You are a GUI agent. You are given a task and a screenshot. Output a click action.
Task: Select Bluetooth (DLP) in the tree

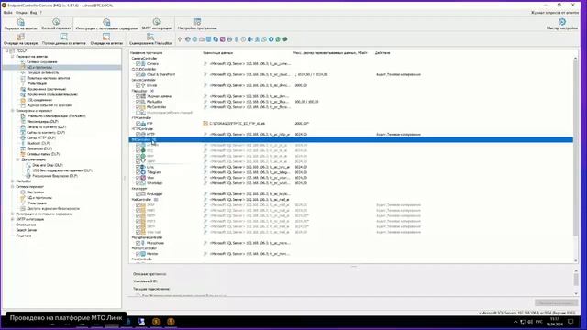(x=39, y=143)
